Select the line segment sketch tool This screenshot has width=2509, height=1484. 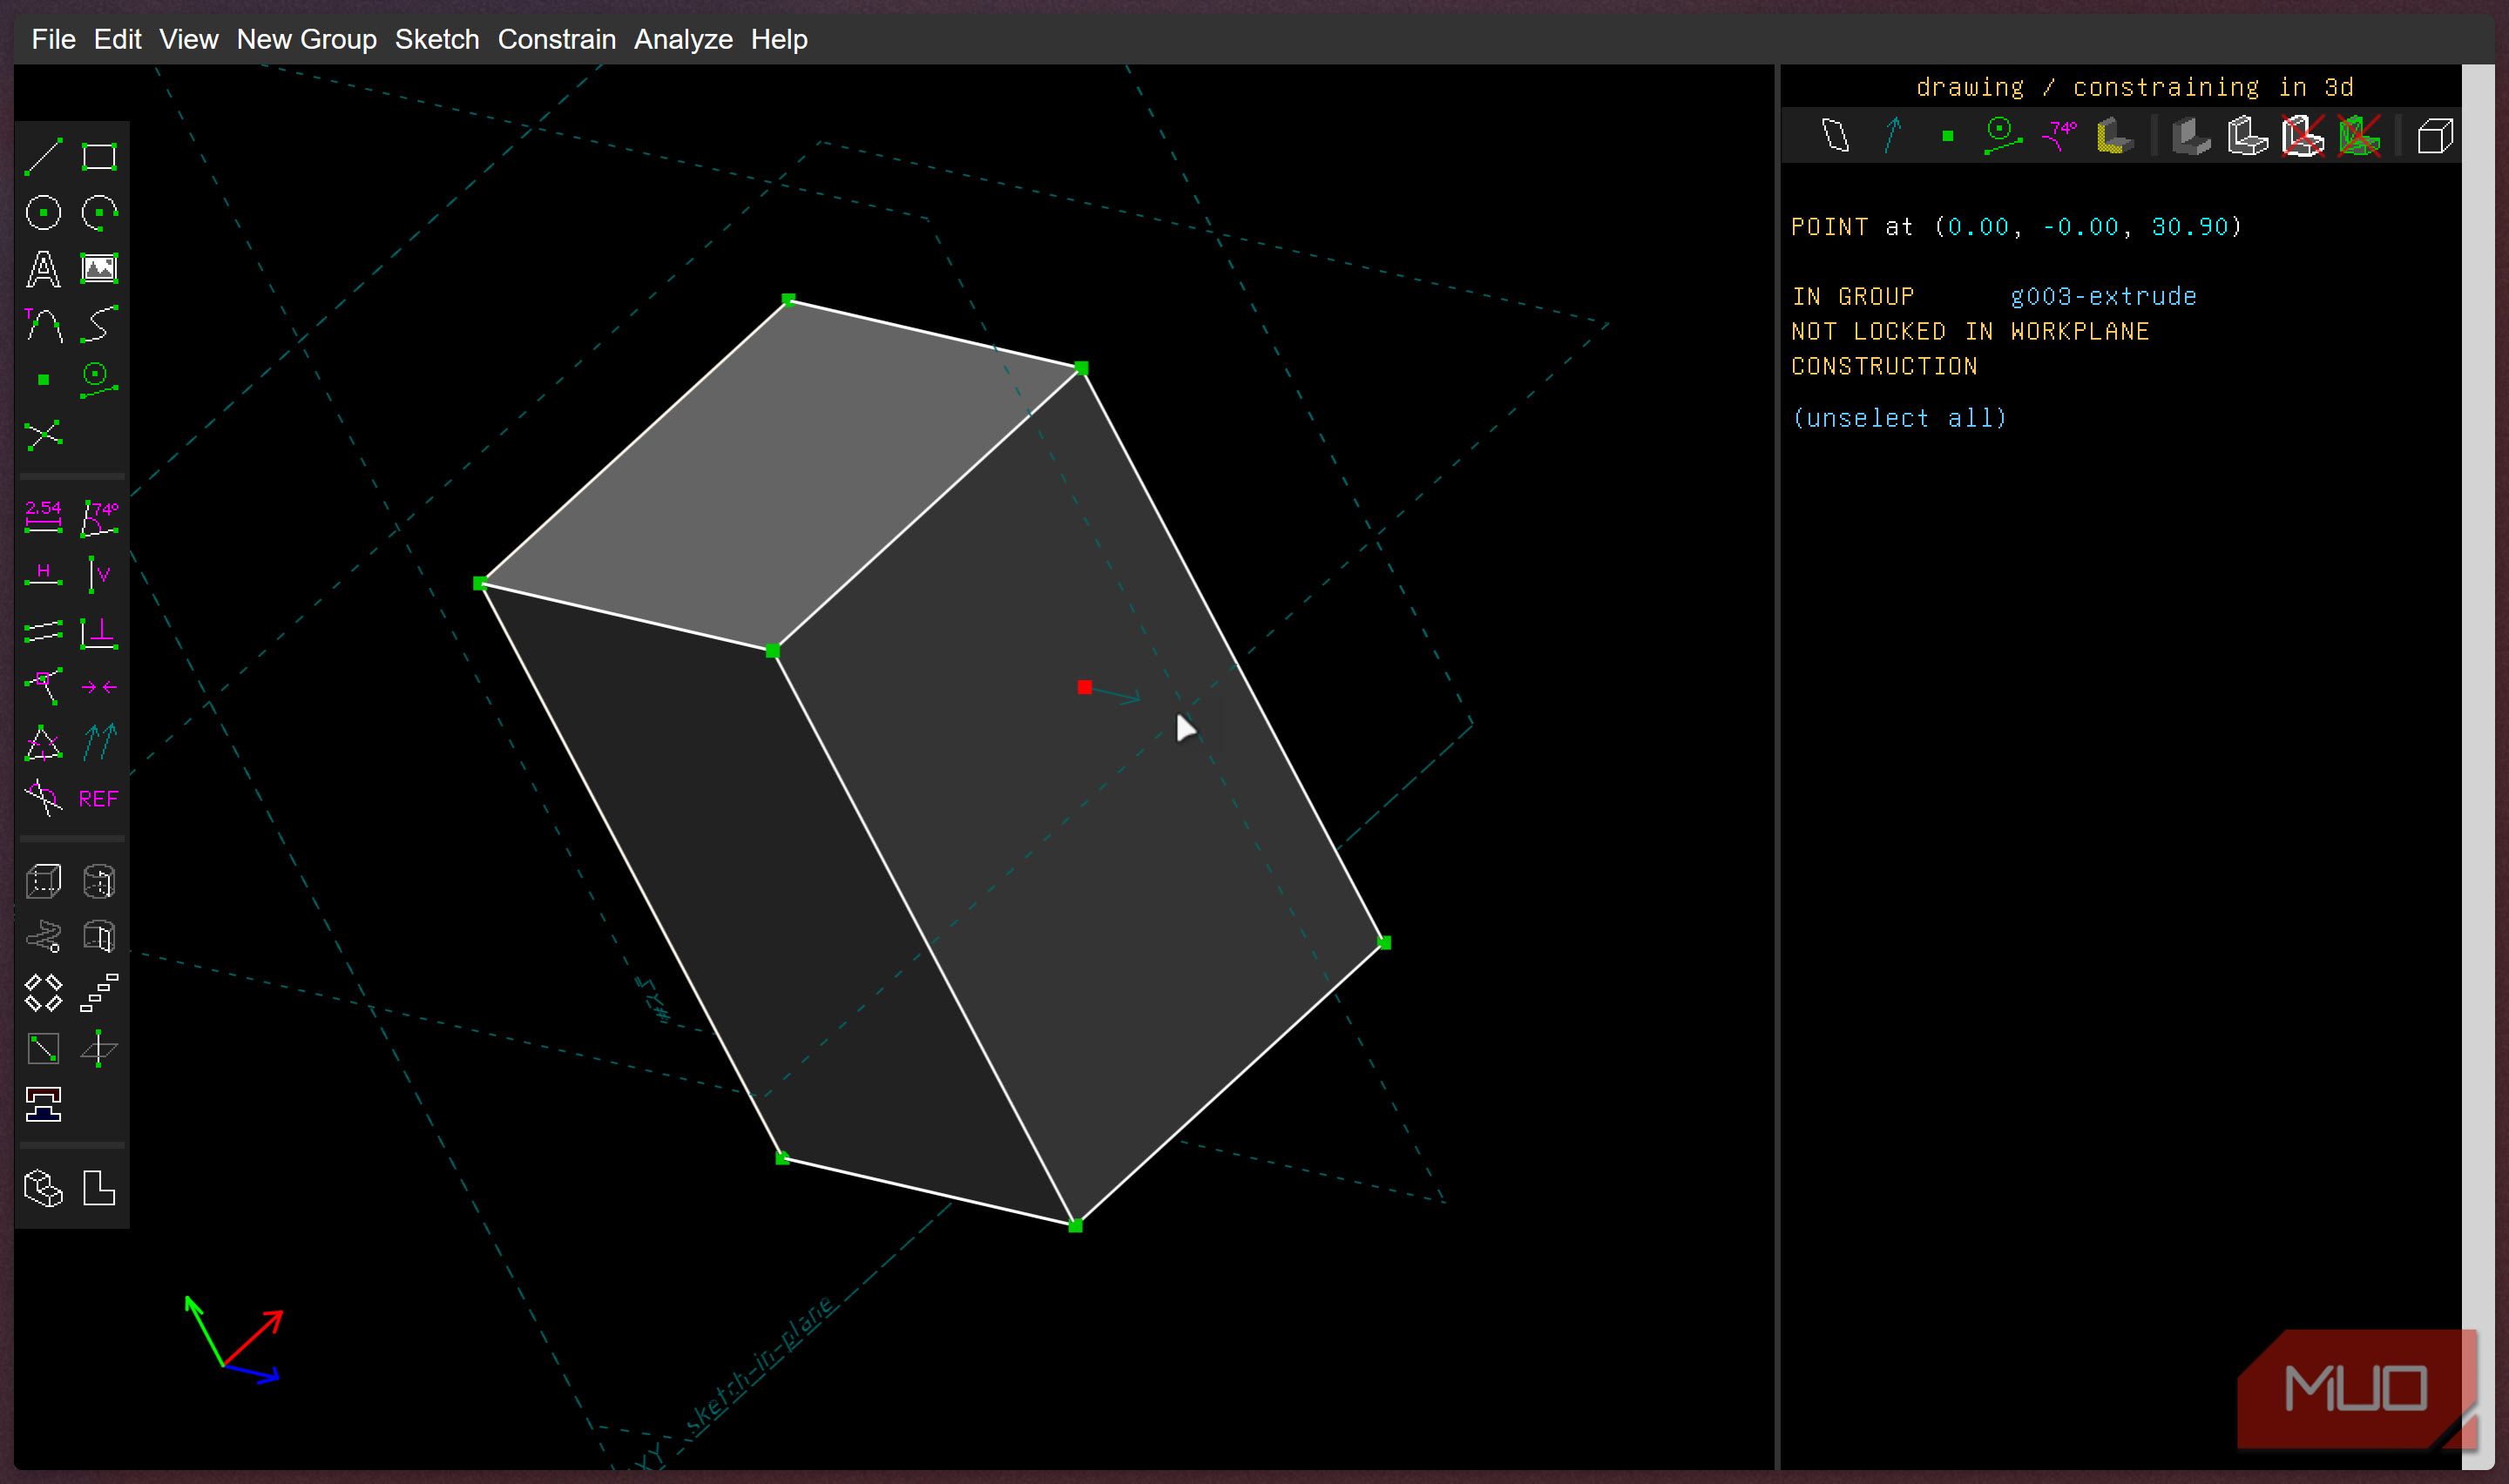(43, 156)
